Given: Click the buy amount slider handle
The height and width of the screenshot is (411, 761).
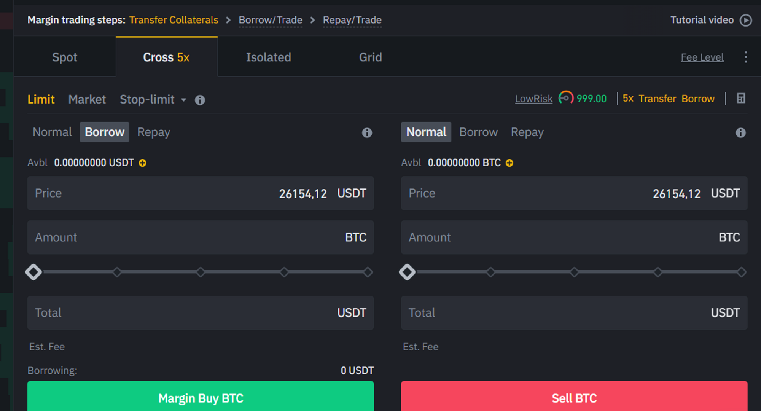Looking at the screenshot, I should (x=33, y=272).
